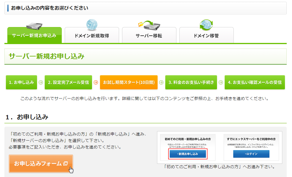Click the folder-and-server icon above サーバー移転
The image size is (292, 177).
149,25
